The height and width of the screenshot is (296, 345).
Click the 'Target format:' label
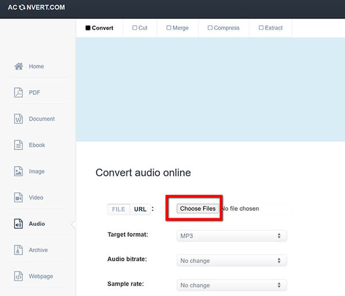tap(128, 235)
